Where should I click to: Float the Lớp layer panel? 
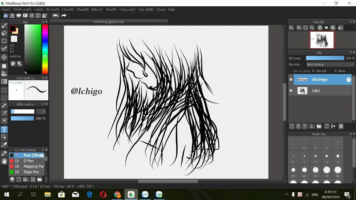point(350,52)
